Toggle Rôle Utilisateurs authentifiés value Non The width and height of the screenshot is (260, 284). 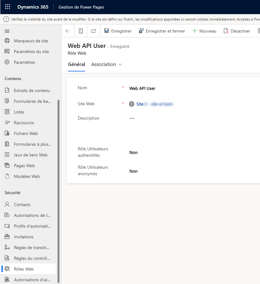click(x=134, y=152)
